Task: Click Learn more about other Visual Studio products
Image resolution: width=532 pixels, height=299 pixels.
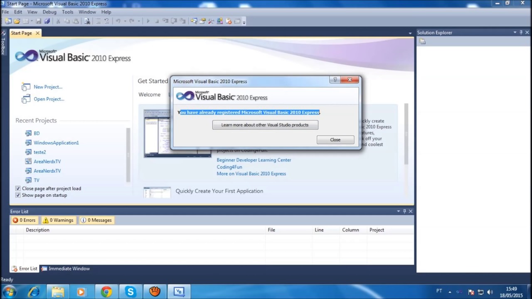Action: coord(265,125)
